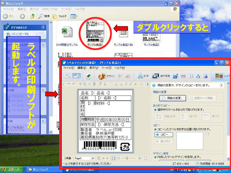Click the numbered serial icon showing 1
The image size is (231, 173).
[x=190, y=76]
